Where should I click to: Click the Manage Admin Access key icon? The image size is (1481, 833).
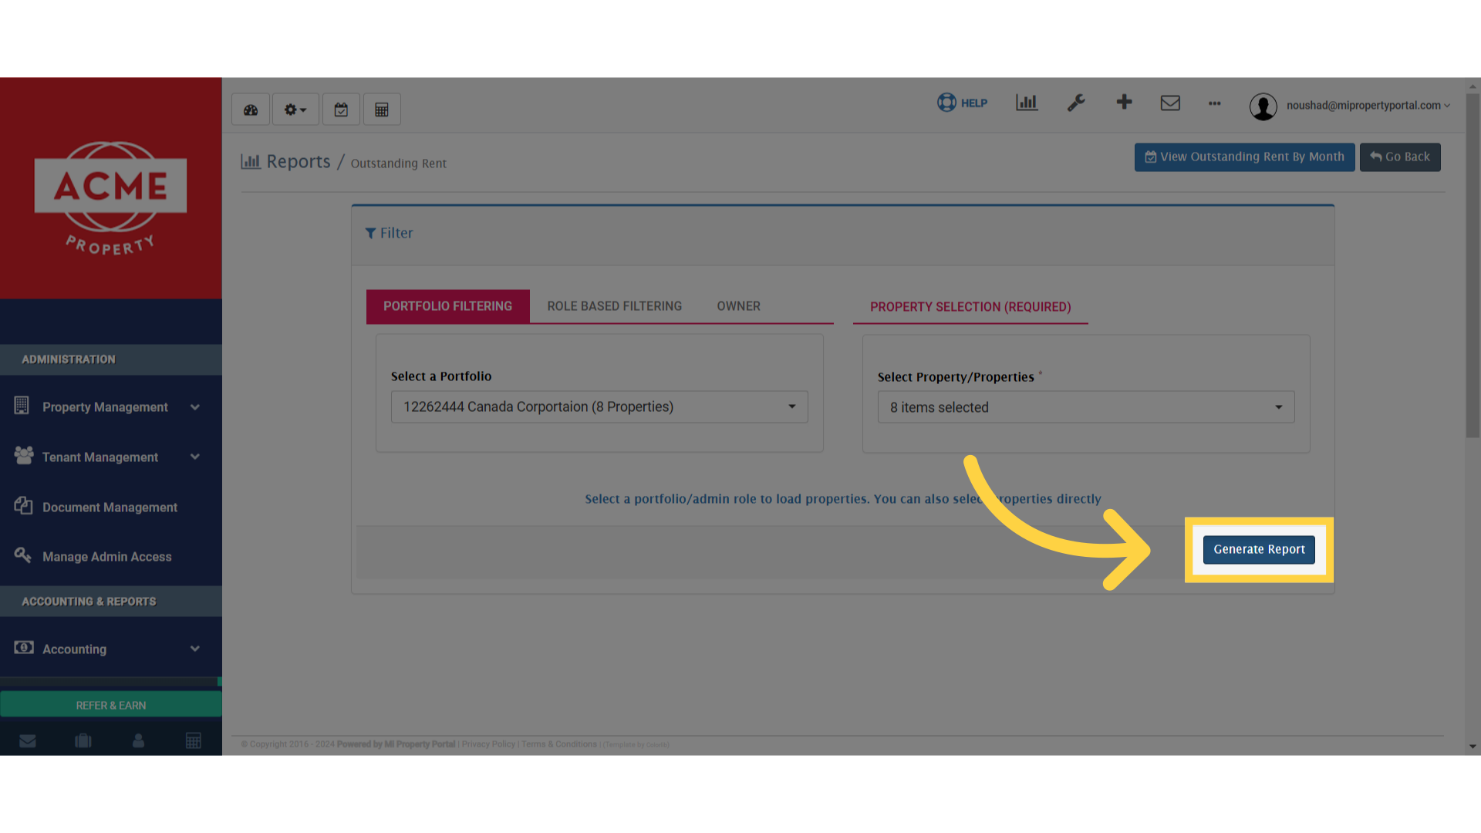coord(22,555)
